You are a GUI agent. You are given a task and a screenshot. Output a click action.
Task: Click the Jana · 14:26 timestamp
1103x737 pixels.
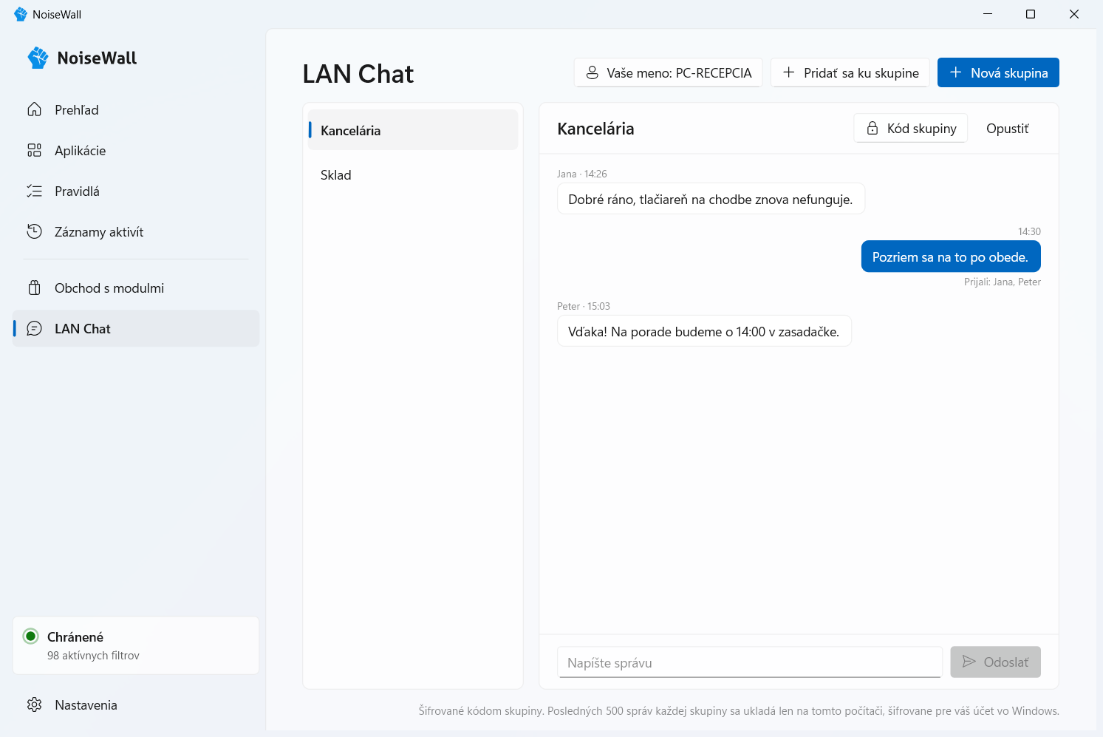(582, 174)
